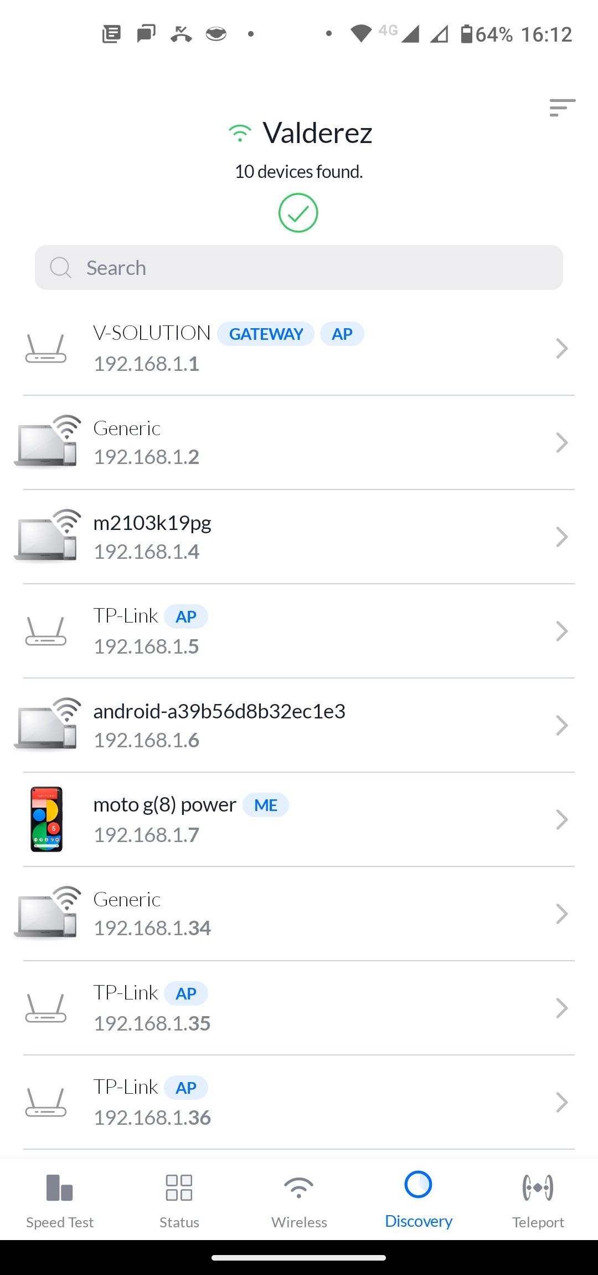The height and width of the screenshot is (1275, 598).
Task: Open the Wireless tab
Action: [x=299, y=1198]
